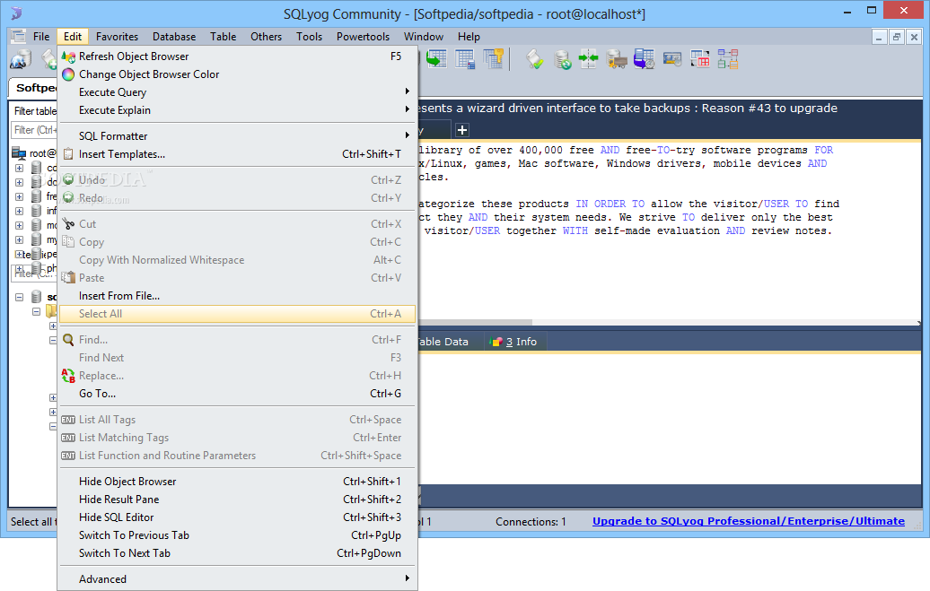Open the Table menu
This screenshot has width=930, height=591.
(223, 37)
